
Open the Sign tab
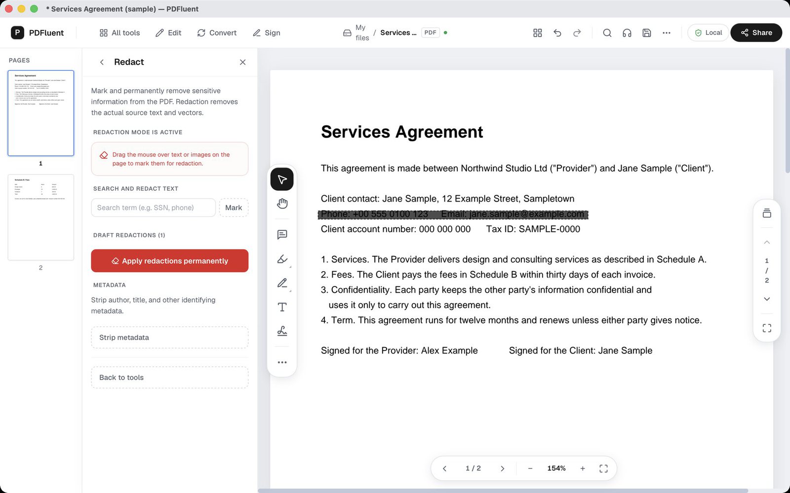267,33
